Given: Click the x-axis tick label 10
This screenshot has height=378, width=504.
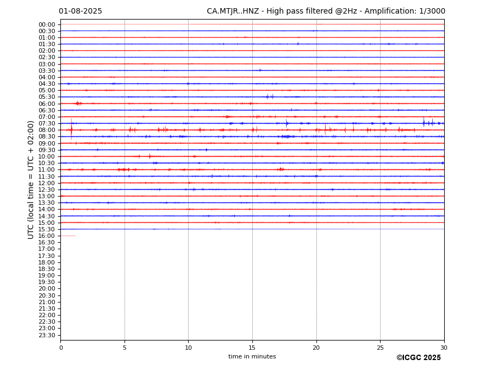Looking at the screenshot, I should pyautogui.click(x=188, y=348).
